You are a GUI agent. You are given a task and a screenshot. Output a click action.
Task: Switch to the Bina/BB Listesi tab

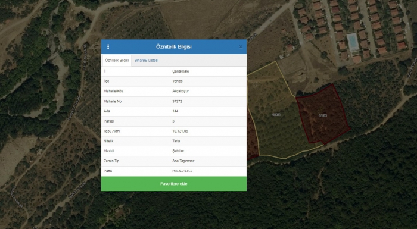tap(147, 61)
